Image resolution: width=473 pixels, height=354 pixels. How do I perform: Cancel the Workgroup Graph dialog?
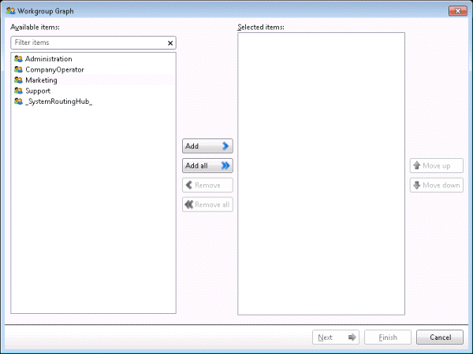click(439, 337)
